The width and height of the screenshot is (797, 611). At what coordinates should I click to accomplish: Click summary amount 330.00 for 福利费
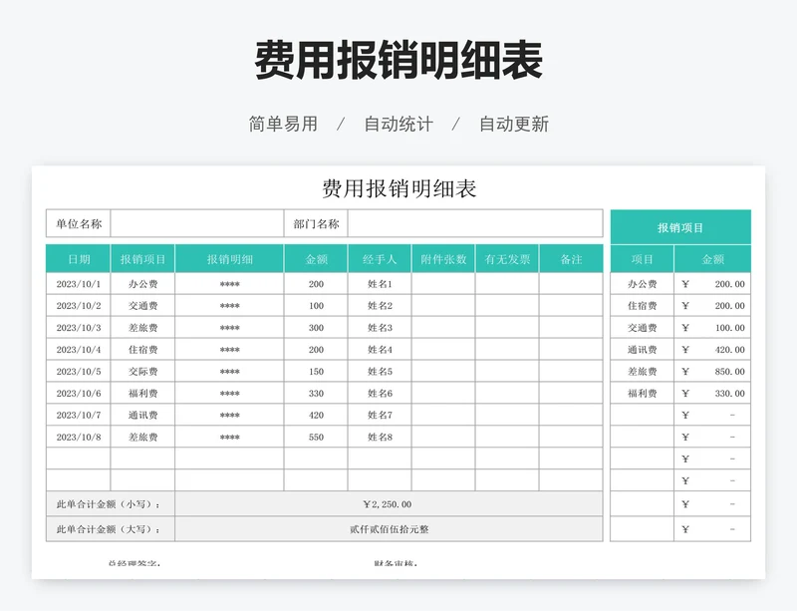[712, 394]
